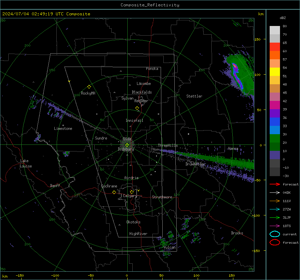Click the orange 111V arrow in legend
This screenshot has width=300, height=280.
[275, 201]
